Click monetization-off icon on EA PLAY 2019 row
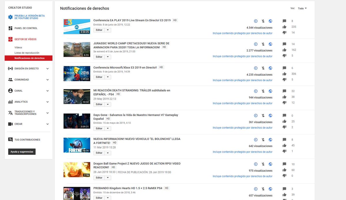 pos(263,21)
